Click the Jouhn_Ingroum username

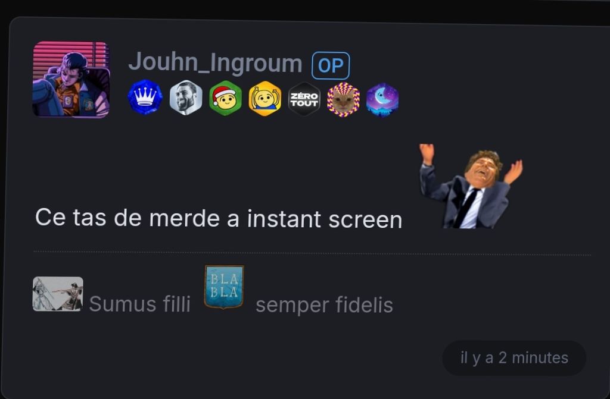215,62
